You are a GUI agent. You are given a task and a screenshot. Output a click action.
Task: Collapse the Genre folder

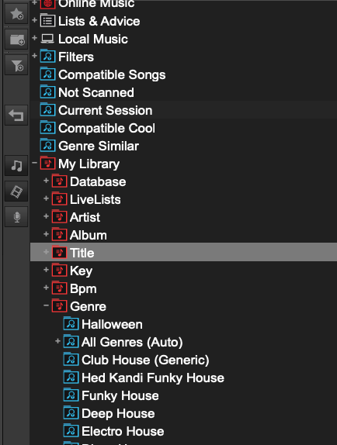point(46,305)
